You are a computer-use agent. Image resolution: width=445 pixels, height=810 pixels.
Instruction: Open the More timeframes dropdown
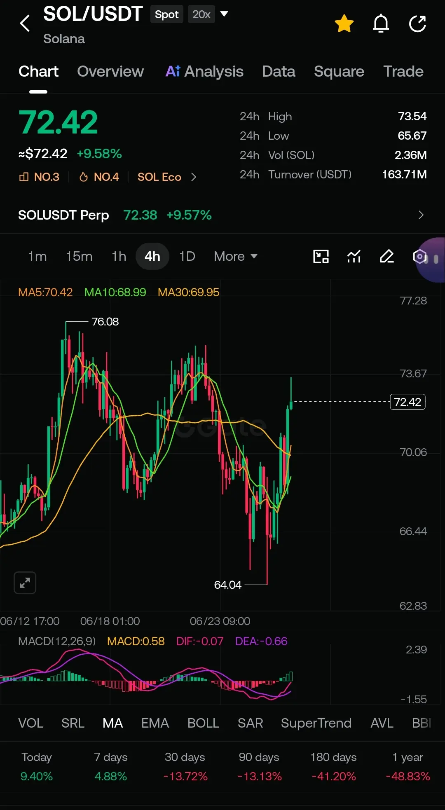(x=236, y=256)
